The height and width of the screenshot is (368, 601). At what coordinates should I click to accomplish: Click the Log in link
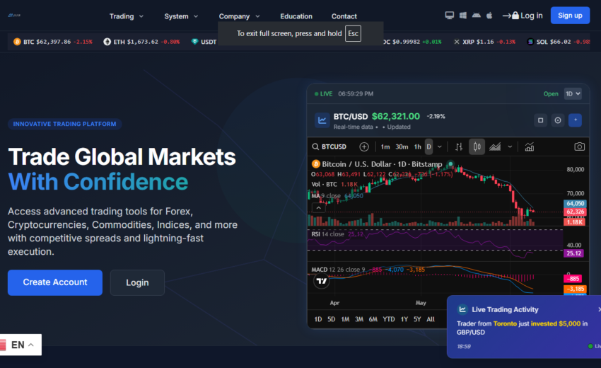tap(523, 16)
